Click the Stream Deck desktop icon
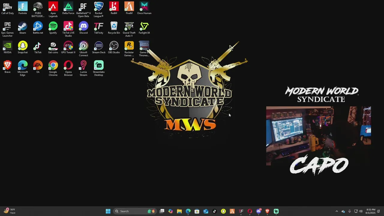This screenshot has height=216, width=384. tap(99, 47)
